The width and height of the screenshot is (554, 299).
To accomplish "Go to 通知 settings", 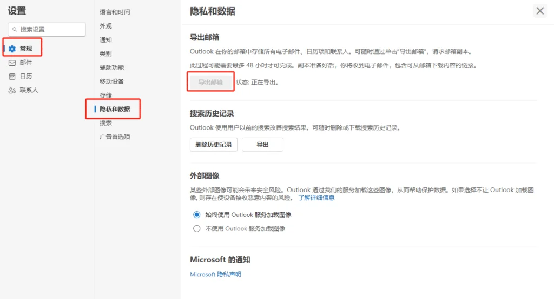I will [105, 40].
